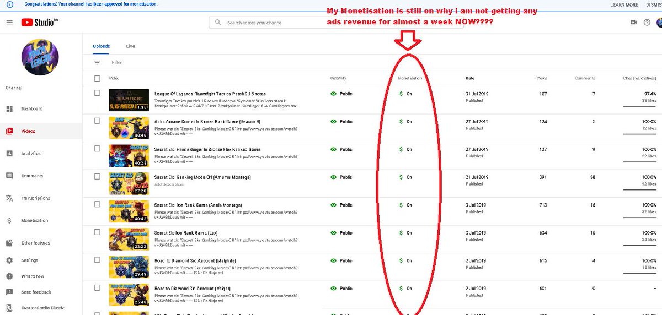Select the Road To Diamond Malphite checkbox

[x=97, y=260]
